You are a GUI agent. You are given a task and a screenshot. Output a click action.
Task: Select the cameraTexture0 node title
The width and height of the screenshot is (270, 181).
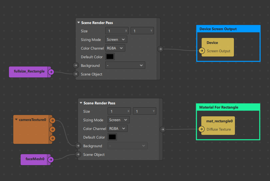[x=32, y=120]
